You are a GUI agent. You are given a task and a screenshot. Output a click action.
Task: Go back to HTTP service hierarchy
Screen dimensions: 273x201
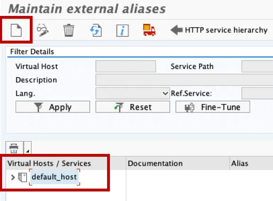[x=219, y=30]
